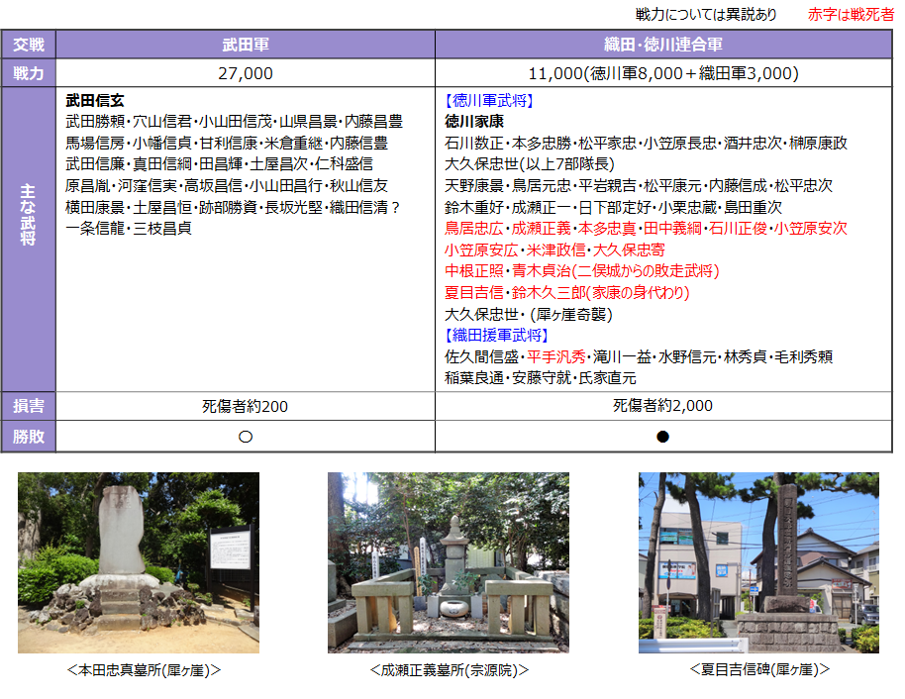Click the blue 【織田援軍武将】 heading
The height and width of the screenshot is (699, 905).
497,336
